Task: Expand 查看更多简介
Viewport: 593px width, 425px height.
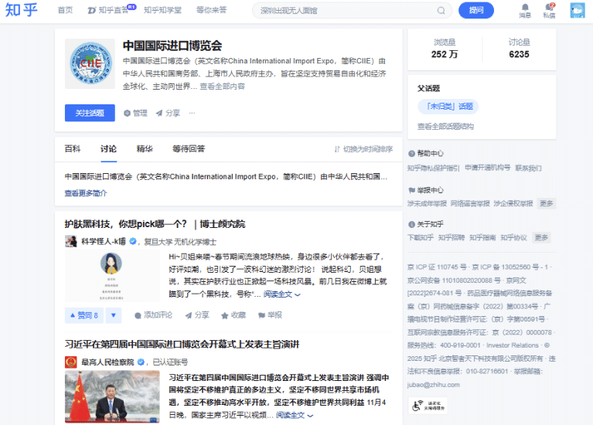Action: point(86,193)
